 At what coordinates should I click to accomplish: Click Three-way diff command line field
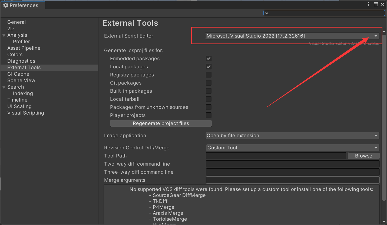(293, 172)
